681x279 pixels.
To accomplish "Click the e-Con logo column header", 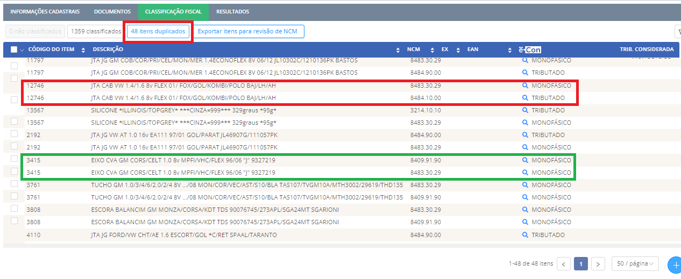I will (530, 49).
